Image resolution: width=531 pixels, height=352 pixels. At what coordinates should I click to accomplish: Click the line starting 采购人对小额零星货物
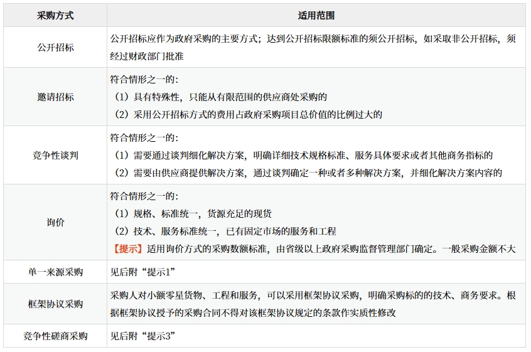[x=313, y=296]
